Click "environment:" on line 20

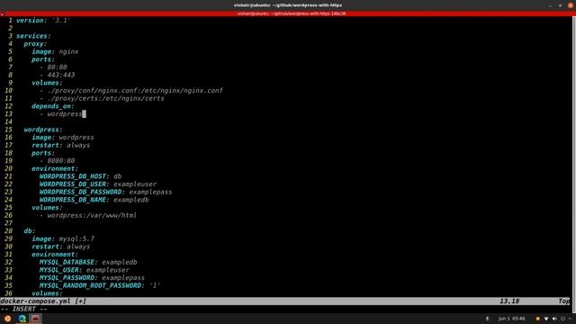tap(55, 168)
